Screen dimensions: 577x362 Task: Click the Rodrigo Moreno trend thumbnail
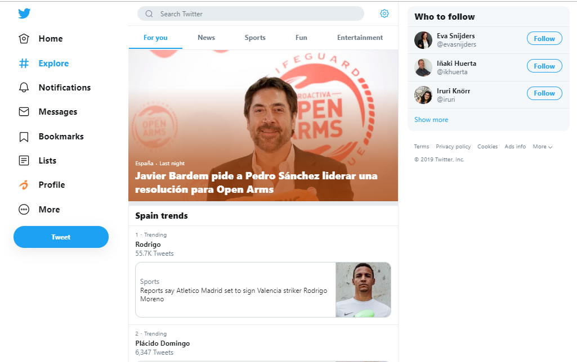[x=363, y=289]
